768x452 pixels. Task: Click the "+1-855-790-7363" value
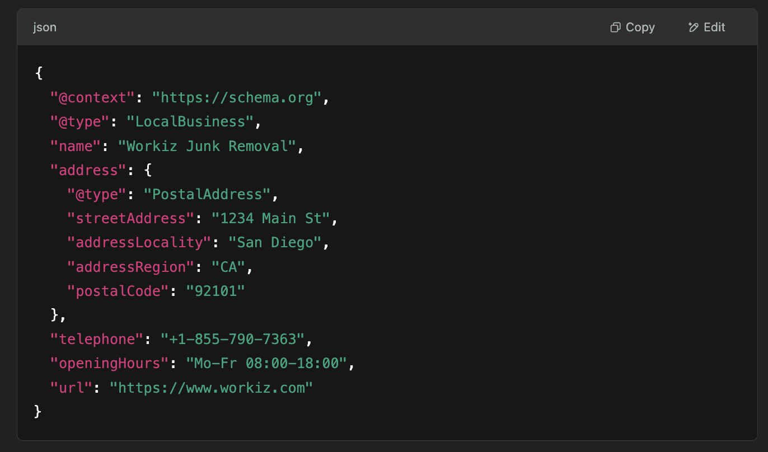[x=232, y=339]
